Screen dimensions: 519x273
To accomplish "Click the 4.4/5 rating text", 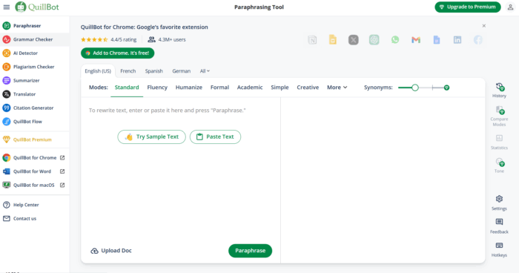I will coord(124,40).
